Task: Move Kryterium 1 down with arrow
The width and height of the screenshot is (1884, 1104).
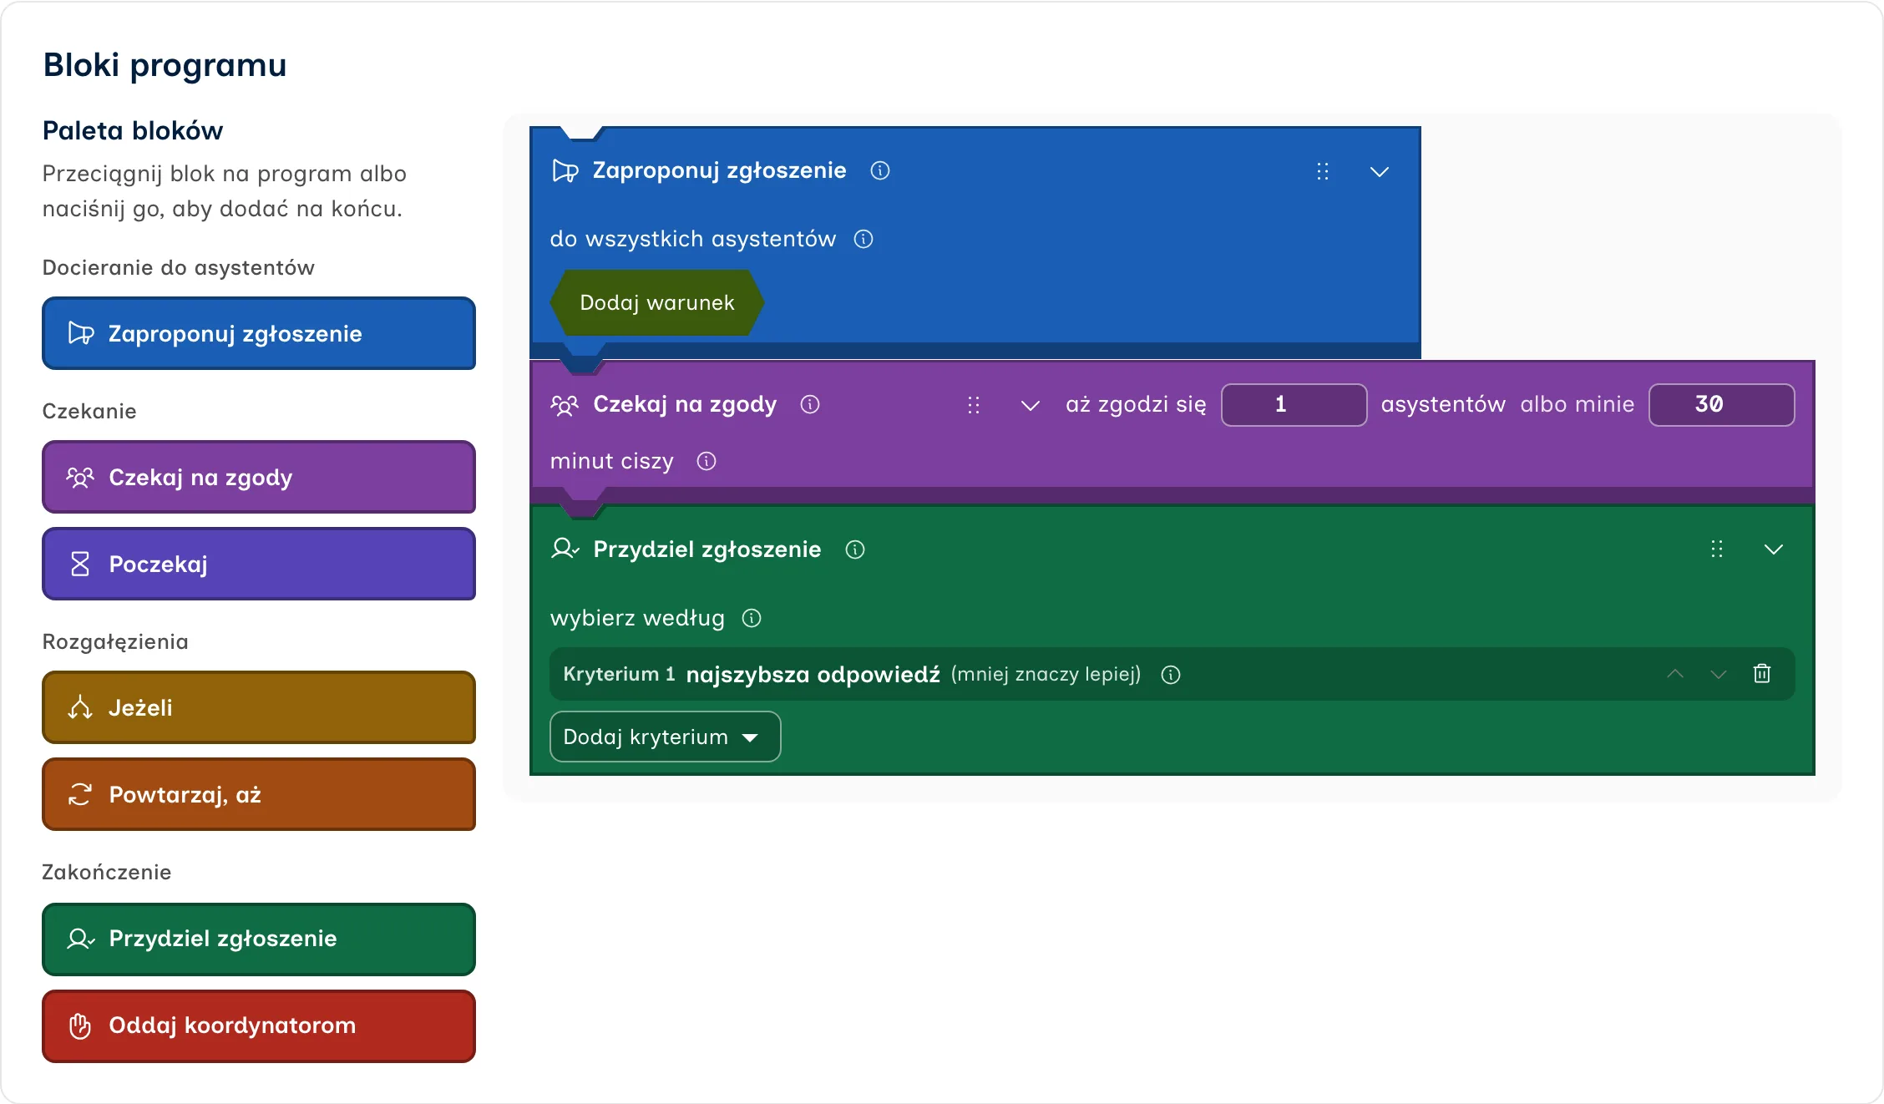Action: (1719, 673)
